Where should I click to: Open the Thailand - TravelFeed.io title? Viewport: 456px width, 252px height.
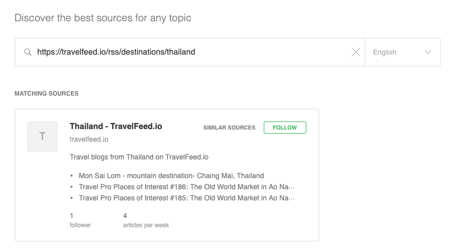pos(116,127)
